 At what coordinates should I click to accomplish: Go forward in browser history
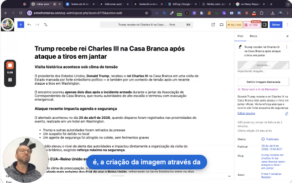(13, 13)
